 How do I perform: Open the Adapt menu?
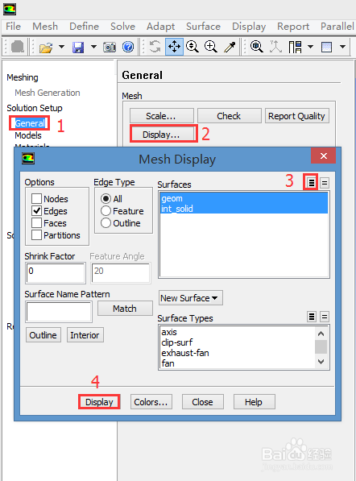[160, 27]
